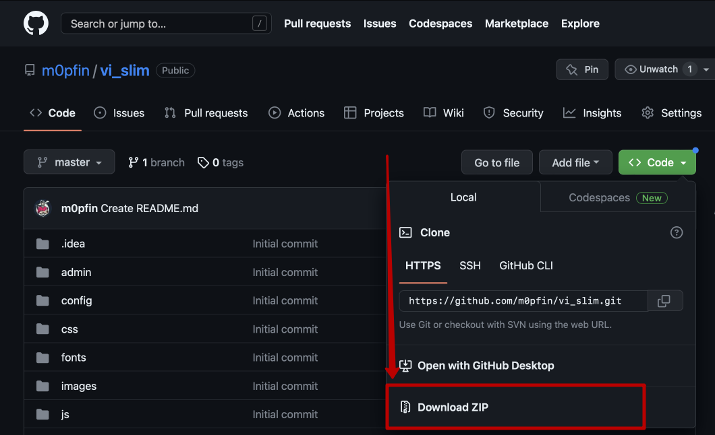Viewport: 715px width, 435px height.
Task: Open Initial commit link on config row
Action: [x=285, y=301]
